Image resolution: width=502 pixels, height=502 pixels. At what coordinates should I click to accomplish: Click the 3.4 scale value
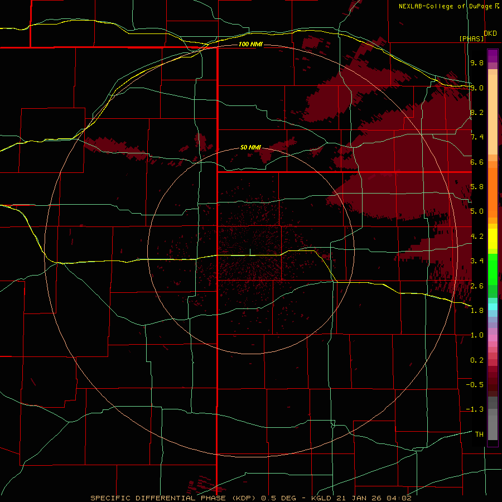click(477, 261)
